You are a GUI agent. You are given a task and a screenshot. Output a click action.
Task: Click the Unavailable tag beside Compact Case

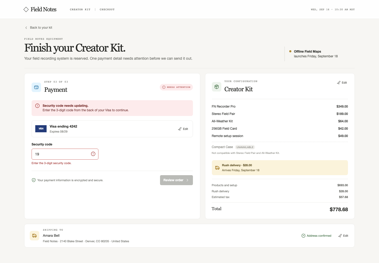click(245, 147)
